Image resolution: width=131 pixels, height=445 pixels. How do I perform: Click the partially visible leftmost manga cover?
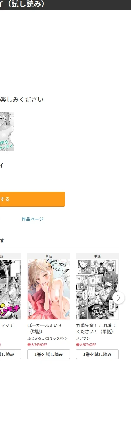[11, 289]
